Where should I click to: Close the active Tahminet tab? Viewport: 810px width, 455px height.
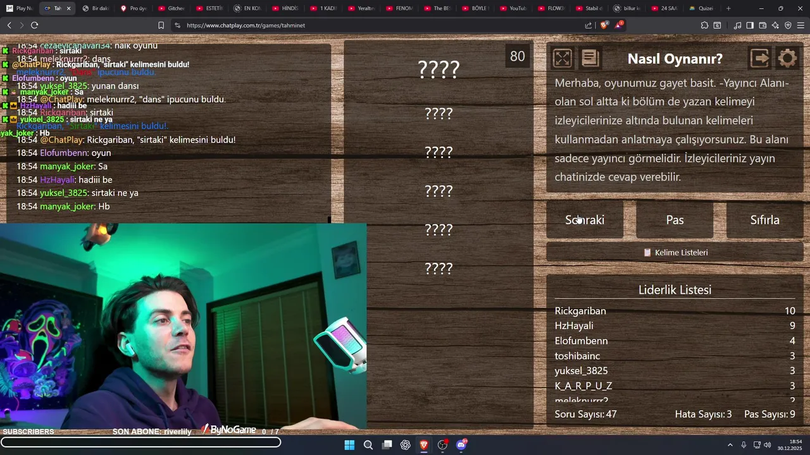pos(68,8)
